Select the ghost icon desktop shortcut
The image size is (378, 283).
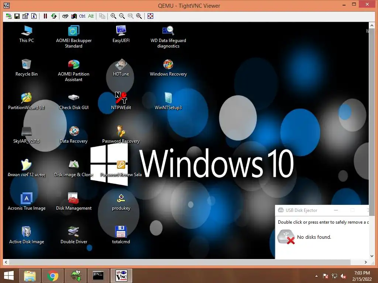pyautogui.click(x=27, y=168)
